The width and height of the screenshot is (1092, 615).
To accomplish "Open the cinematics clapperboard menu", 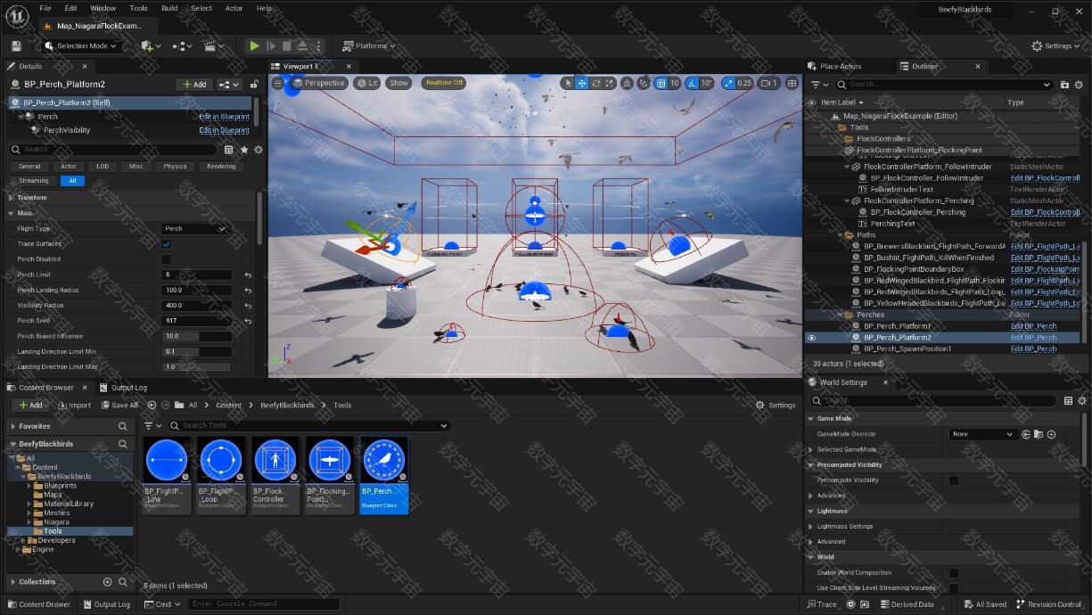I will pyautogui.click(x=212, y=45).
